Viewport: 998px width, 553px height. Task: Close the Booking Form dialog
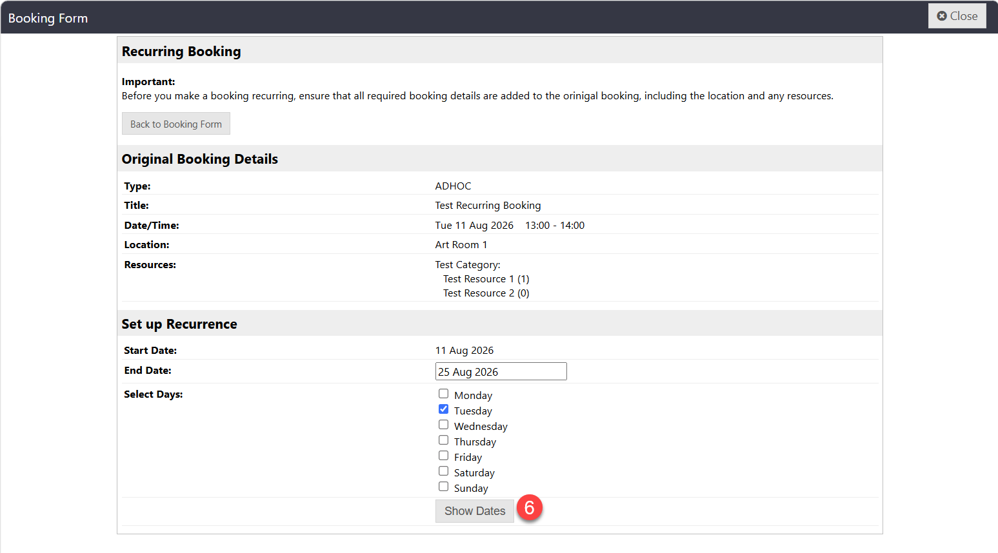pos(957,16)
